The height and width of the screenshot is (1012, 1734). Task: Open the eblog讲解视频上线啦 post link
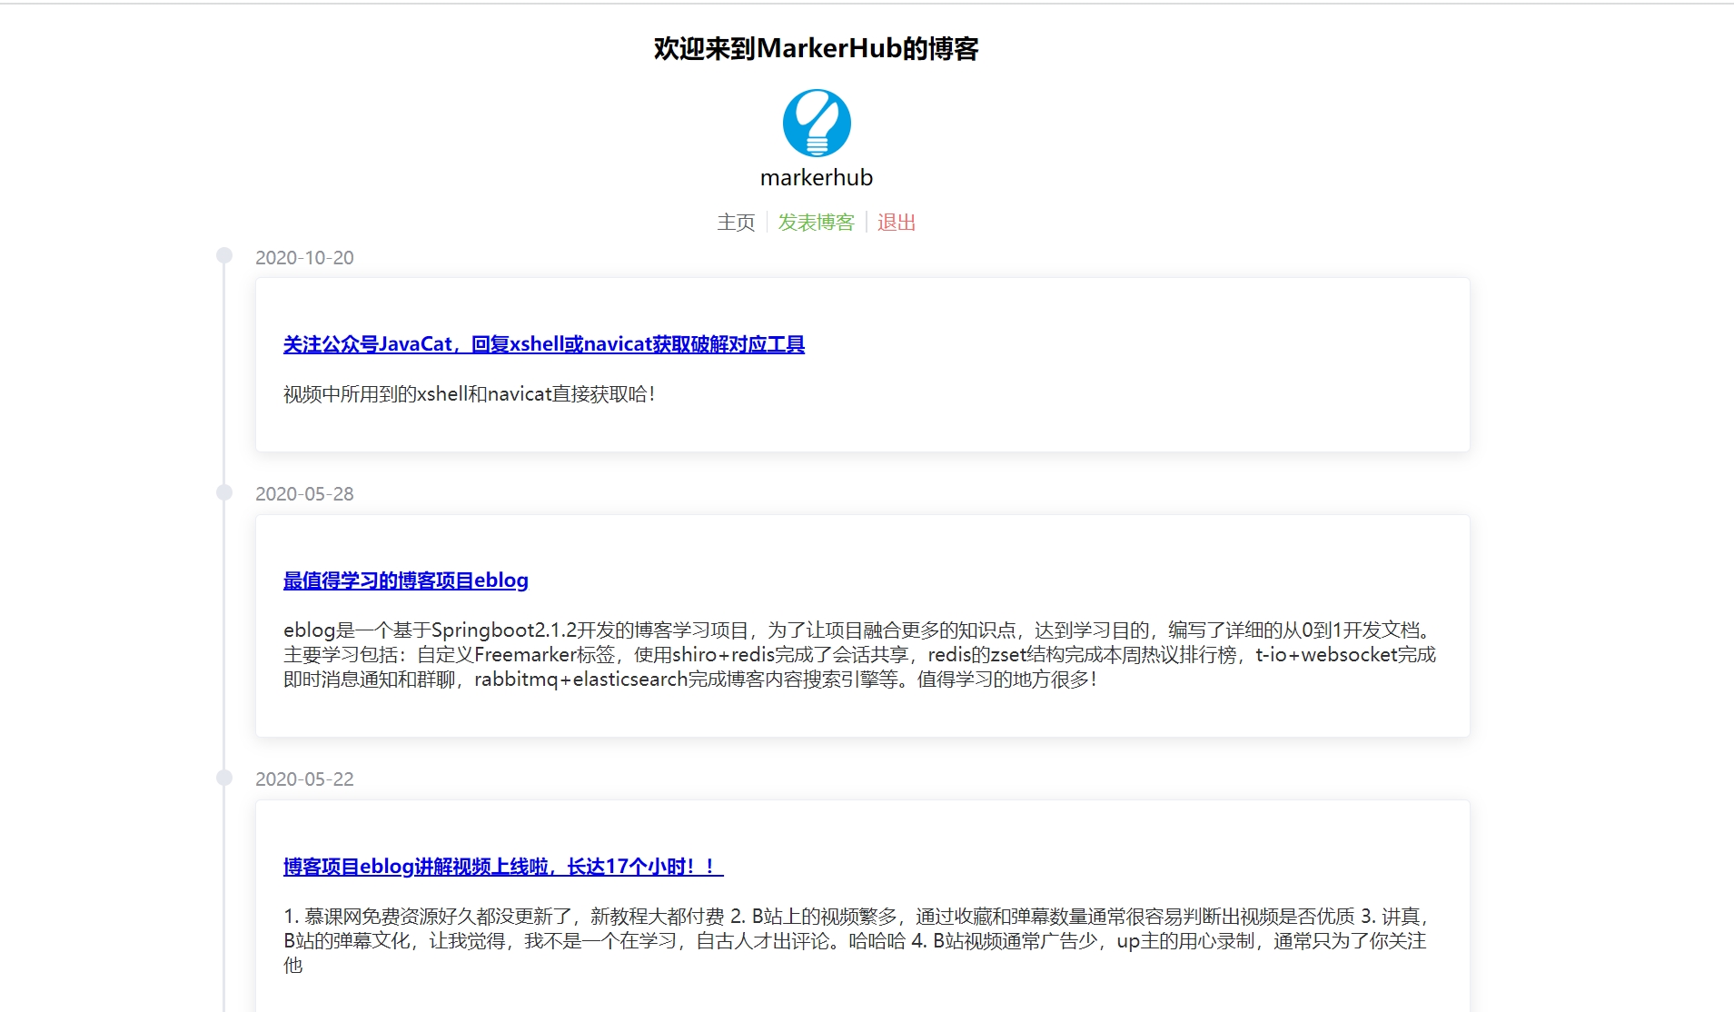pyautogui.click(x=502, y=867)
